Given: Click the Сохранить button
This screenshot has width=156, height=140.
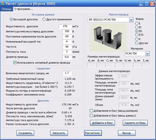Looking at the screenshot, I should point(25,133).
